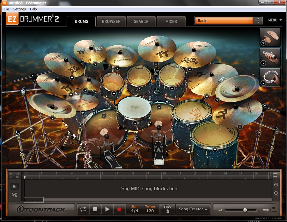This screenshot has width=287, height=222.
Task: Click the MIDI IN/OUT indicator
Action: 270,210
